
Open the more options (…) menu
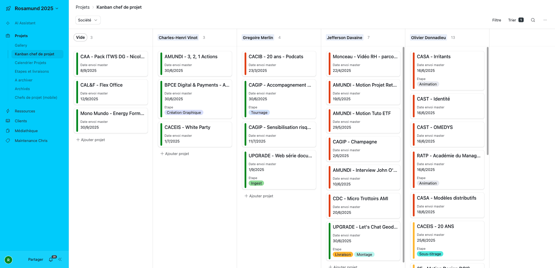tap(545, 20)
